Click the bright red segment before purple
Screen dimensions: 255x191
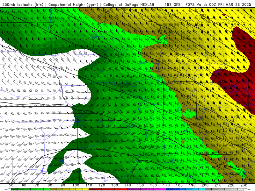pos(124,189)
